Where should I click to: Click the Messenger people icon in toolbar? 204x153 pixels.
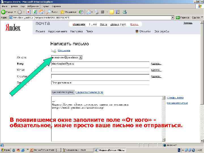coord(124,12)
